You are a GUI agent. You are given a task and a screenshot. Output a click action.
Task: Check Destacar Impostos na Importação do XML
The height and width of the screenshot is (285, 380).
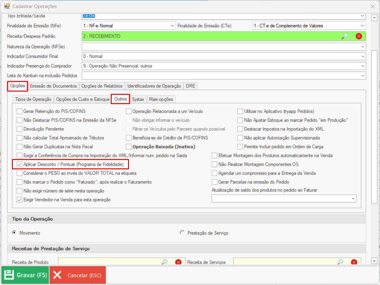pyautogui.click(x=240, y=129)
